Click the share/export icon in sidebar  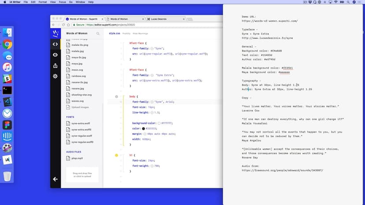click(x=55, y=66)
